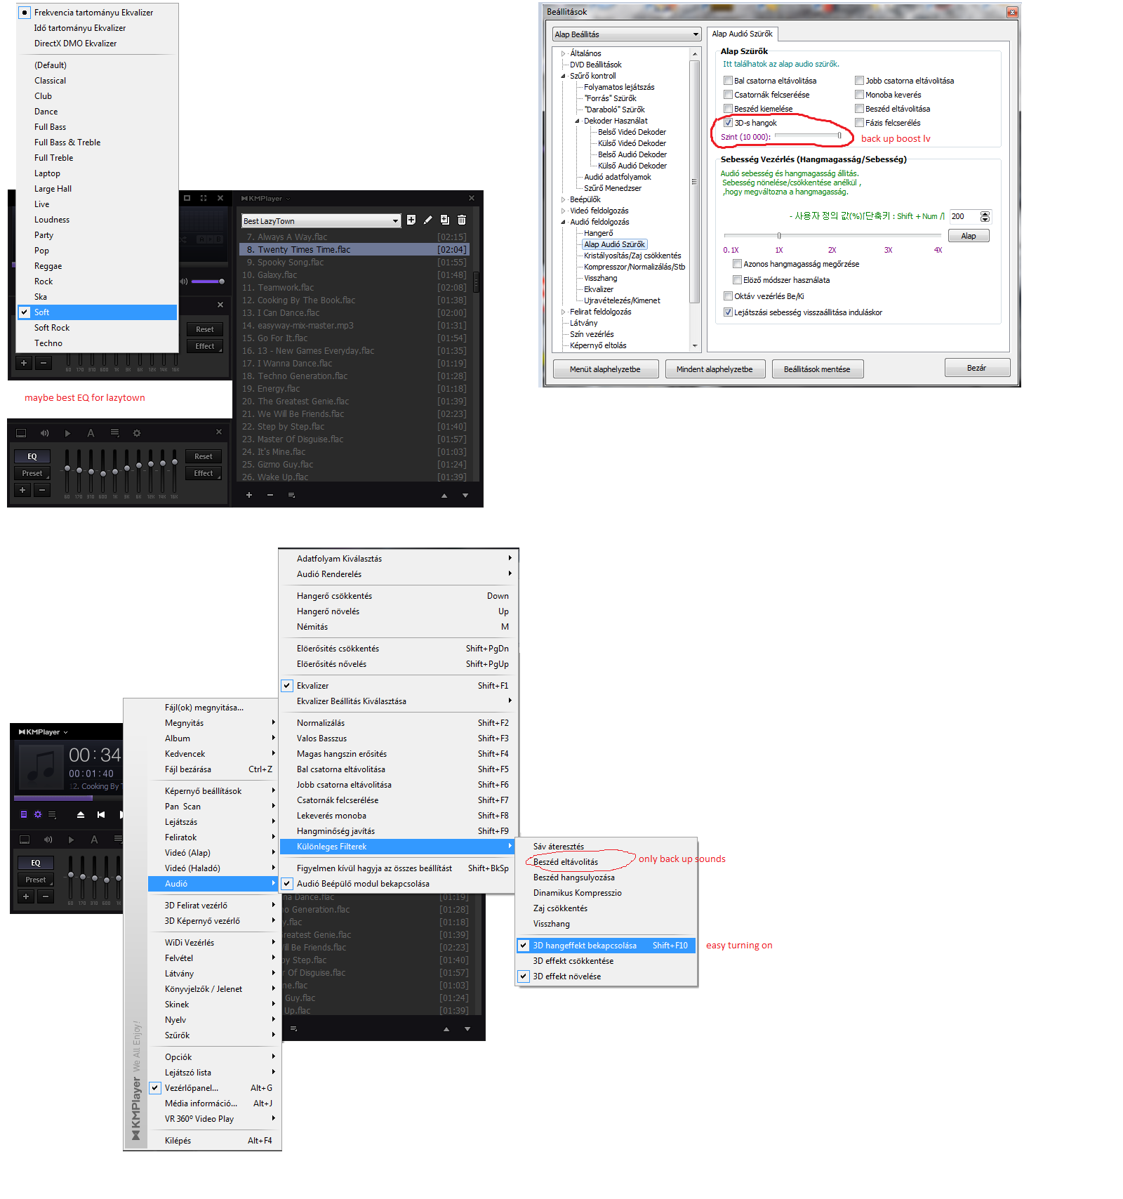Screen dimensions: 1123x1199
Task: Expand the Beépülők tree node
Action: click(x=563, y=200)
